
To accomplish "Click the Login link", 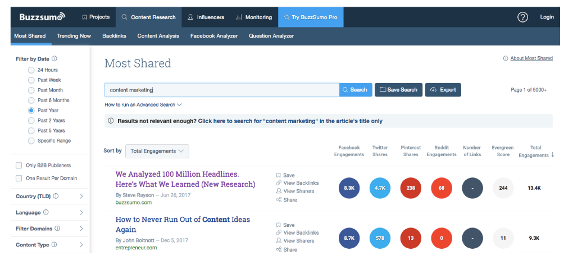I will click(547, 17).
